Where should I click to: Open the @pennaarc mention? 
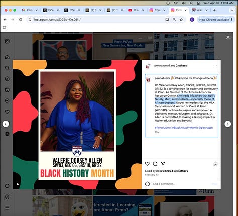(x=206, y=128)
